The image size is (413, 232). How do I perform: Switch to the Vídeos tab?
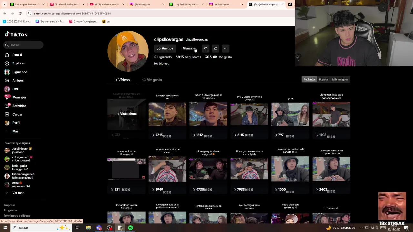coord(122,80)
